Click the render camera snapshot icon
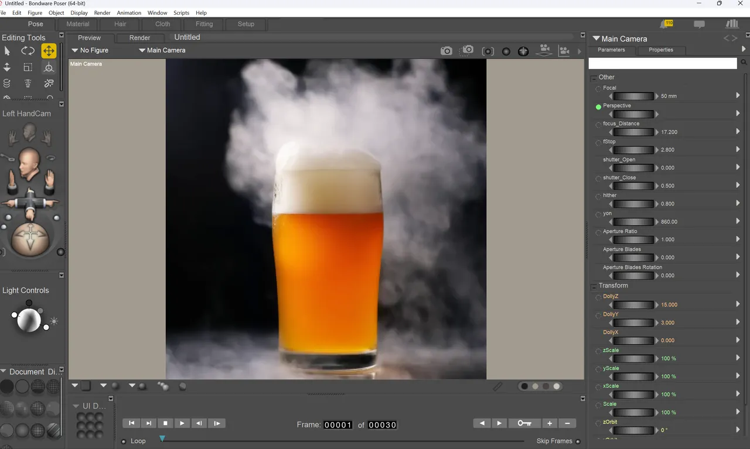Viewport: 750px width, 449px height. [x=446, y=51]
